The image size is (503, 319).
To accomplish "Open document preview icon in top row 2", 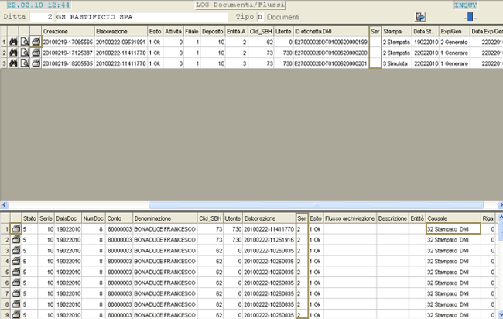I will (25, 52).
